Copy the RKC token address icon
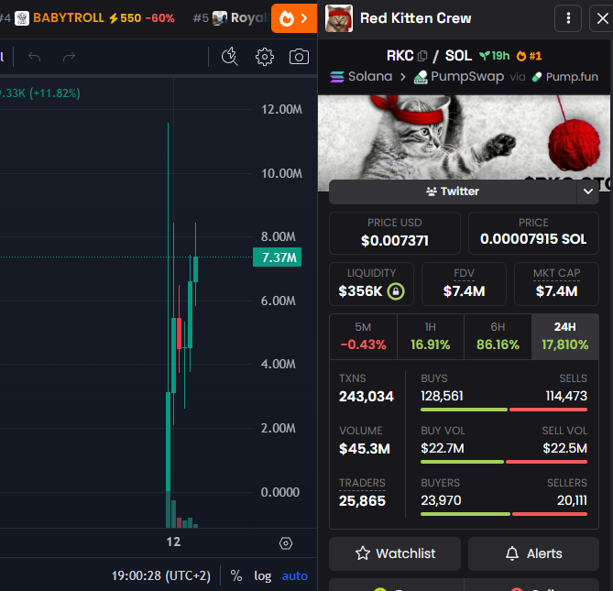The height and width of the screenshot is (591, 613). pos(422,56)
